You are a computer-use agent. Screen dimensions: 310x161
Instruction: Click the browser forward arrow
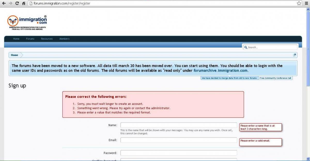pyautogui.click(x=10, y=3)
